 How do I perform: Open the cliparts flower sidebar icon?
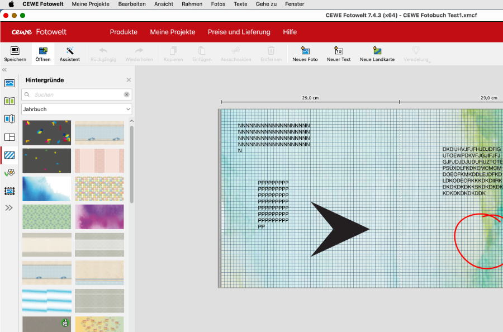10,173
